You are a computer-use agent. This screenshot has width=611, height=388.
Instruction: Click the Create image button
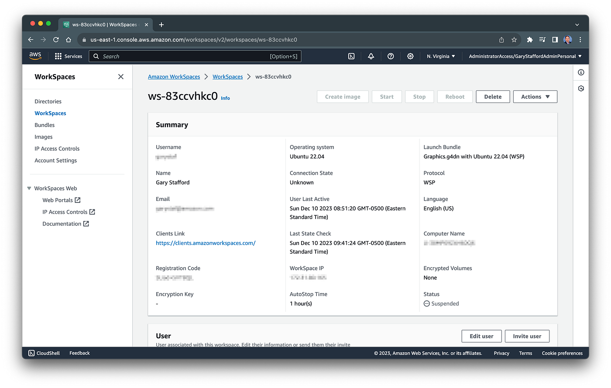(343, 97)
